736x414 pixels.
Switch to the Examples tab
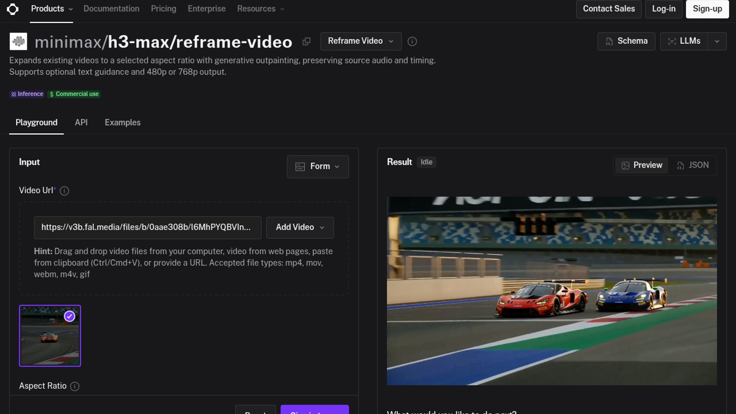coord(123,123)
